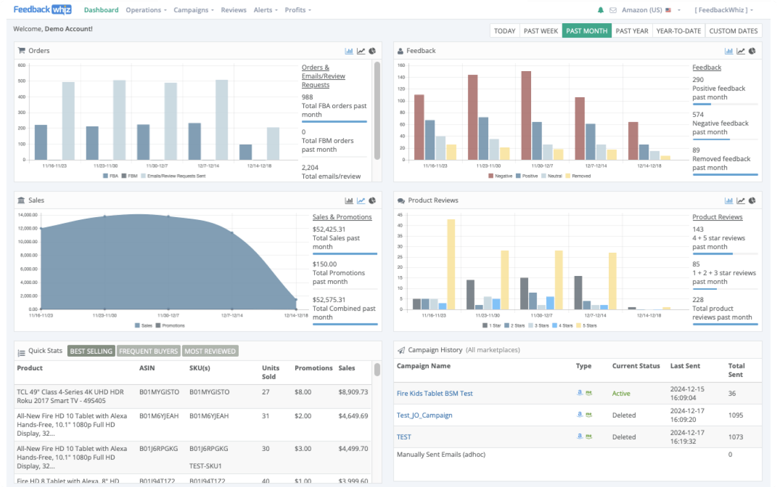This screenshot has height=487, width=777.
Task: Open the envelope messages icon in header
Action: (x=613, y=9)
